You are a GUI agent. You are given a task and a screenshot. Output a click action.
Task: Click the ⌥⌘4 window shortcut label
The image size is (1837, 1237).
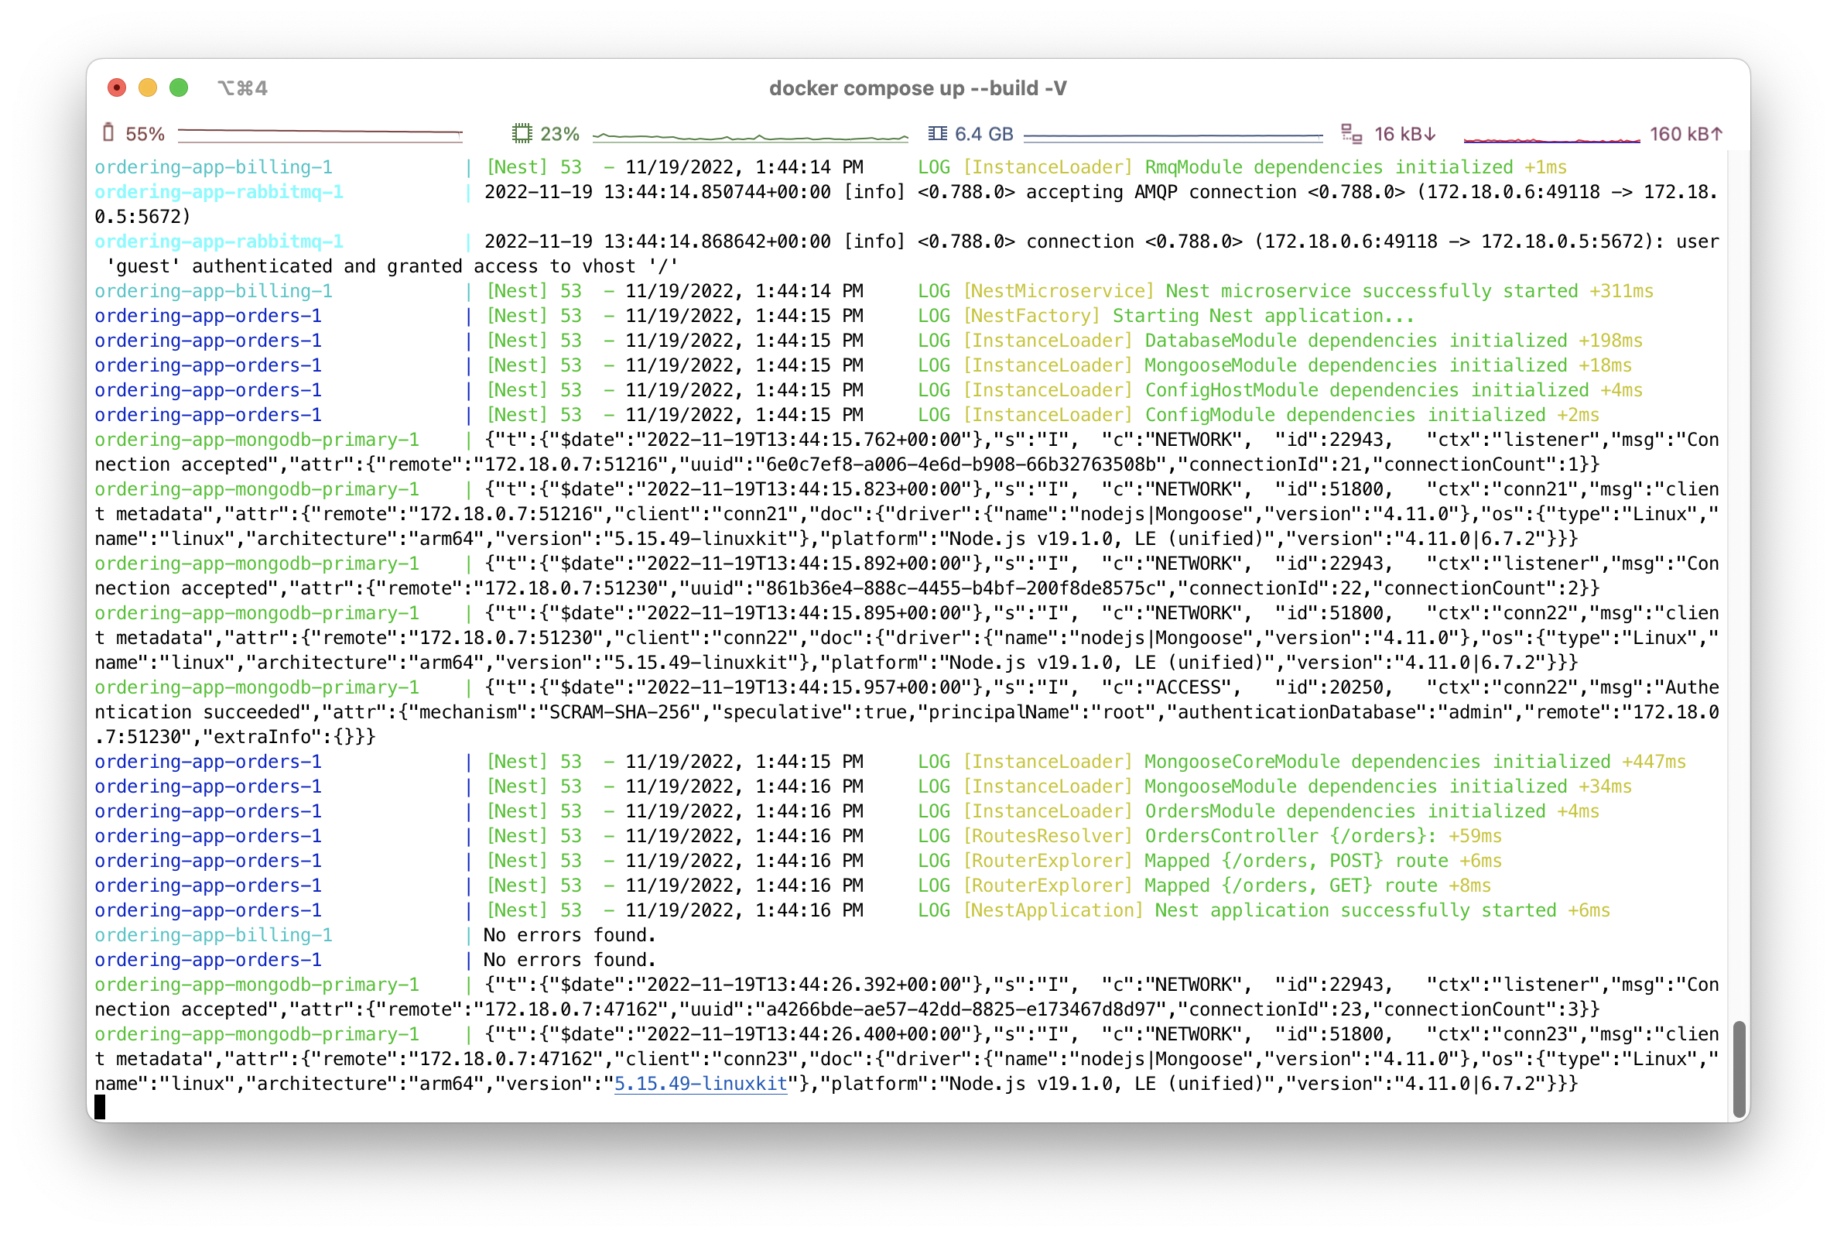tap(243, 88)
